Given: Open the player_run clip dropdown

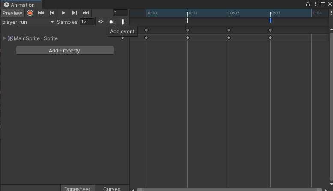Looking at the screenshot, I should (28, 22).
